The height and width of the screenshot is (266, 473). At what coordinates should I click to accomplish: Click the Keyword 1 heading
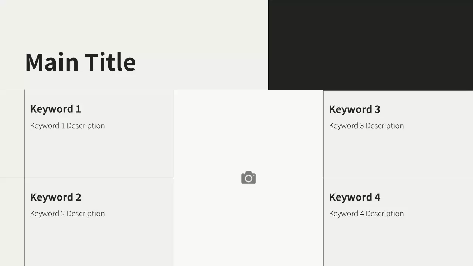pyautogui.click(x=55, y=109)
